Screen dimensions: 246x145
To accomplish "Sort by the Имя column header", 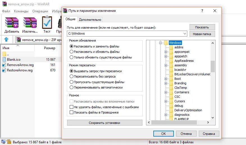I will click(x=18, y=48).
